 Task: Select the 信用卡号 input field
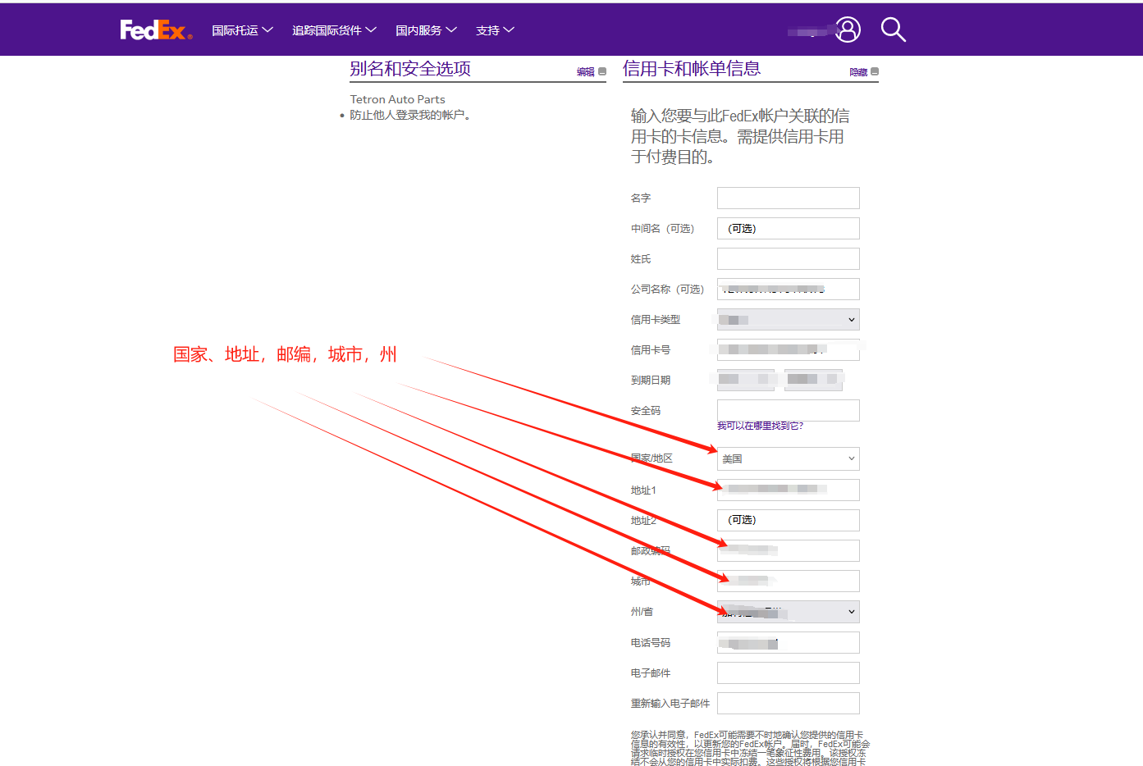pyautogui.click(x=788, y=350)
